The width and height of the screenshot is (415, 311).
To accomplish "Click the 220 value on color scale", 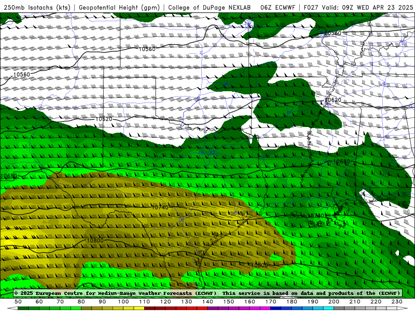I will pyautogui.click(x=376, y=302).
